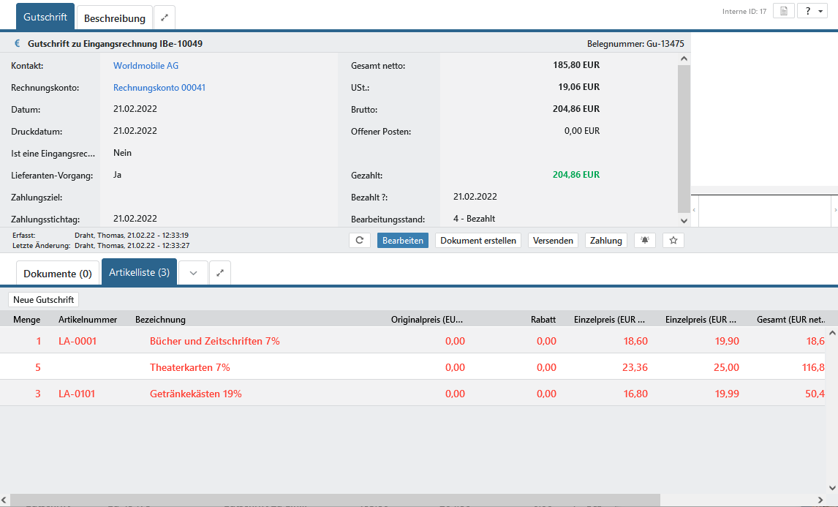Open the Rechnungskonto 00041 link
The image size is (838, 507).
159,88
